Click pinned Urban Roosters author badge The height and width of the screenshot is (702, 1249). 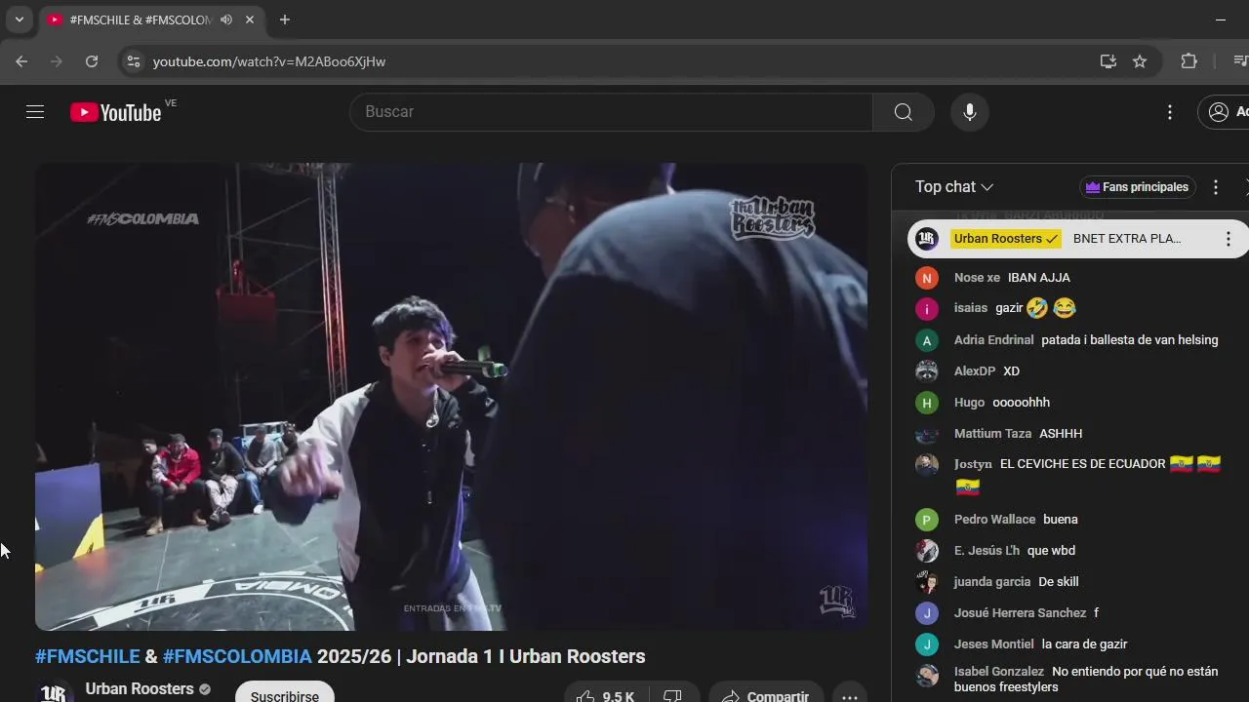(x=1006, y=239)
